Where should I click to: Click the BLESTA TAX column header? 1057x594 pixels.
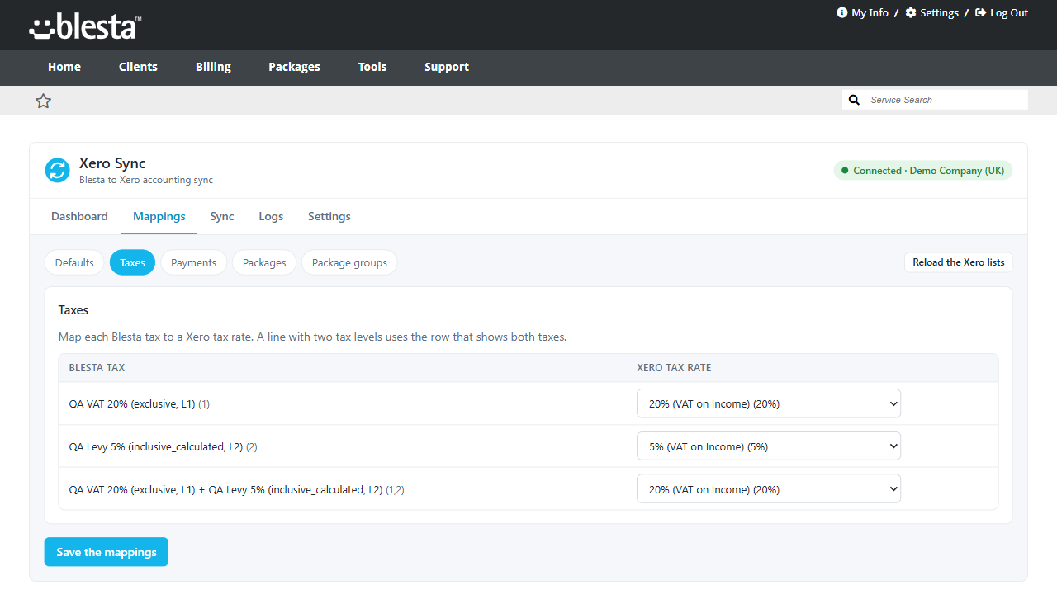pos(97,368)
